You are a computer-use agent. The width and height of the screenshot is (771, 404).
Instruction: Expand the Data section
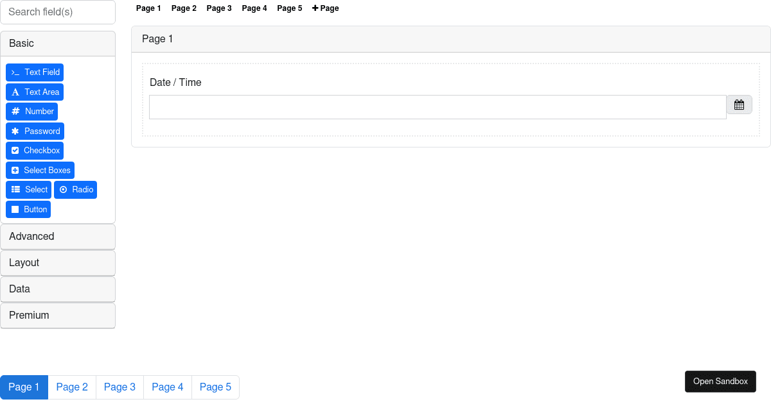coord(58,289)
